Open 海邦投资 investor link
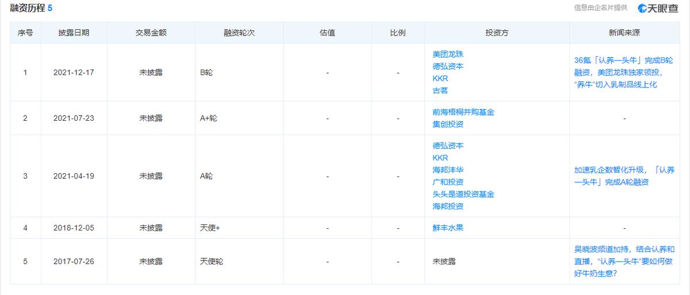The width and height of the screenshot is (690, 295). (x=448, y=206)
